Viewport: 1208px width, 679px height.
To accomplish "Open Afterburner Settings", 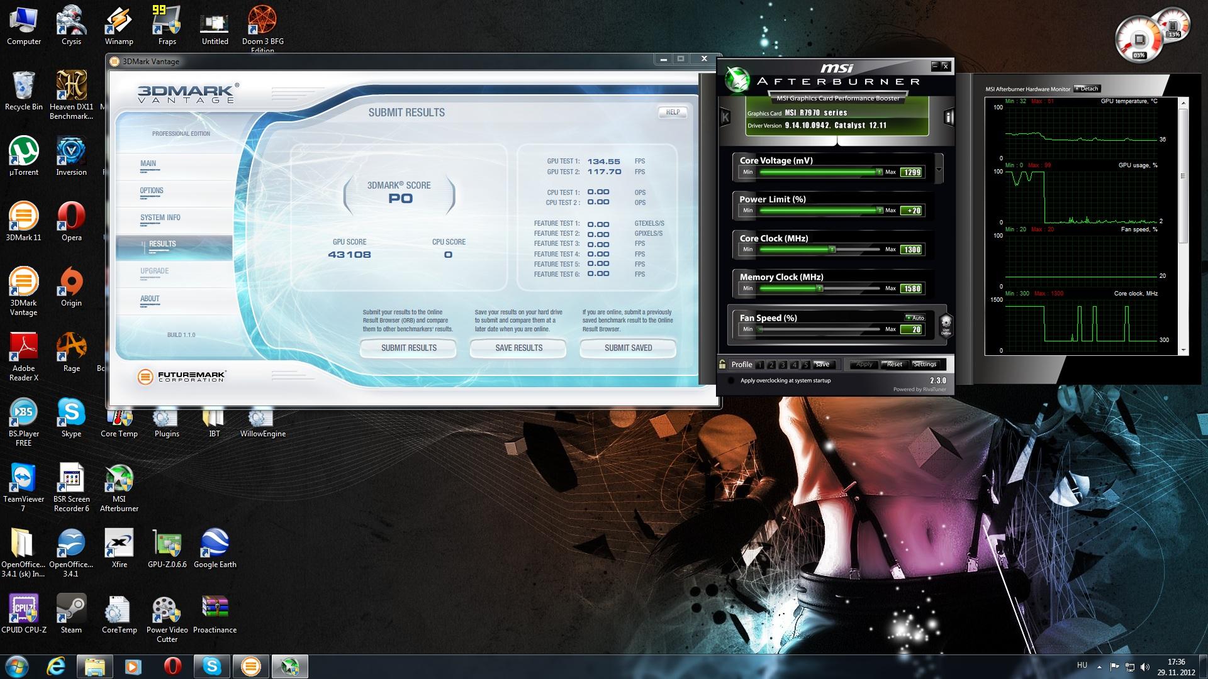I will (925, 364).
